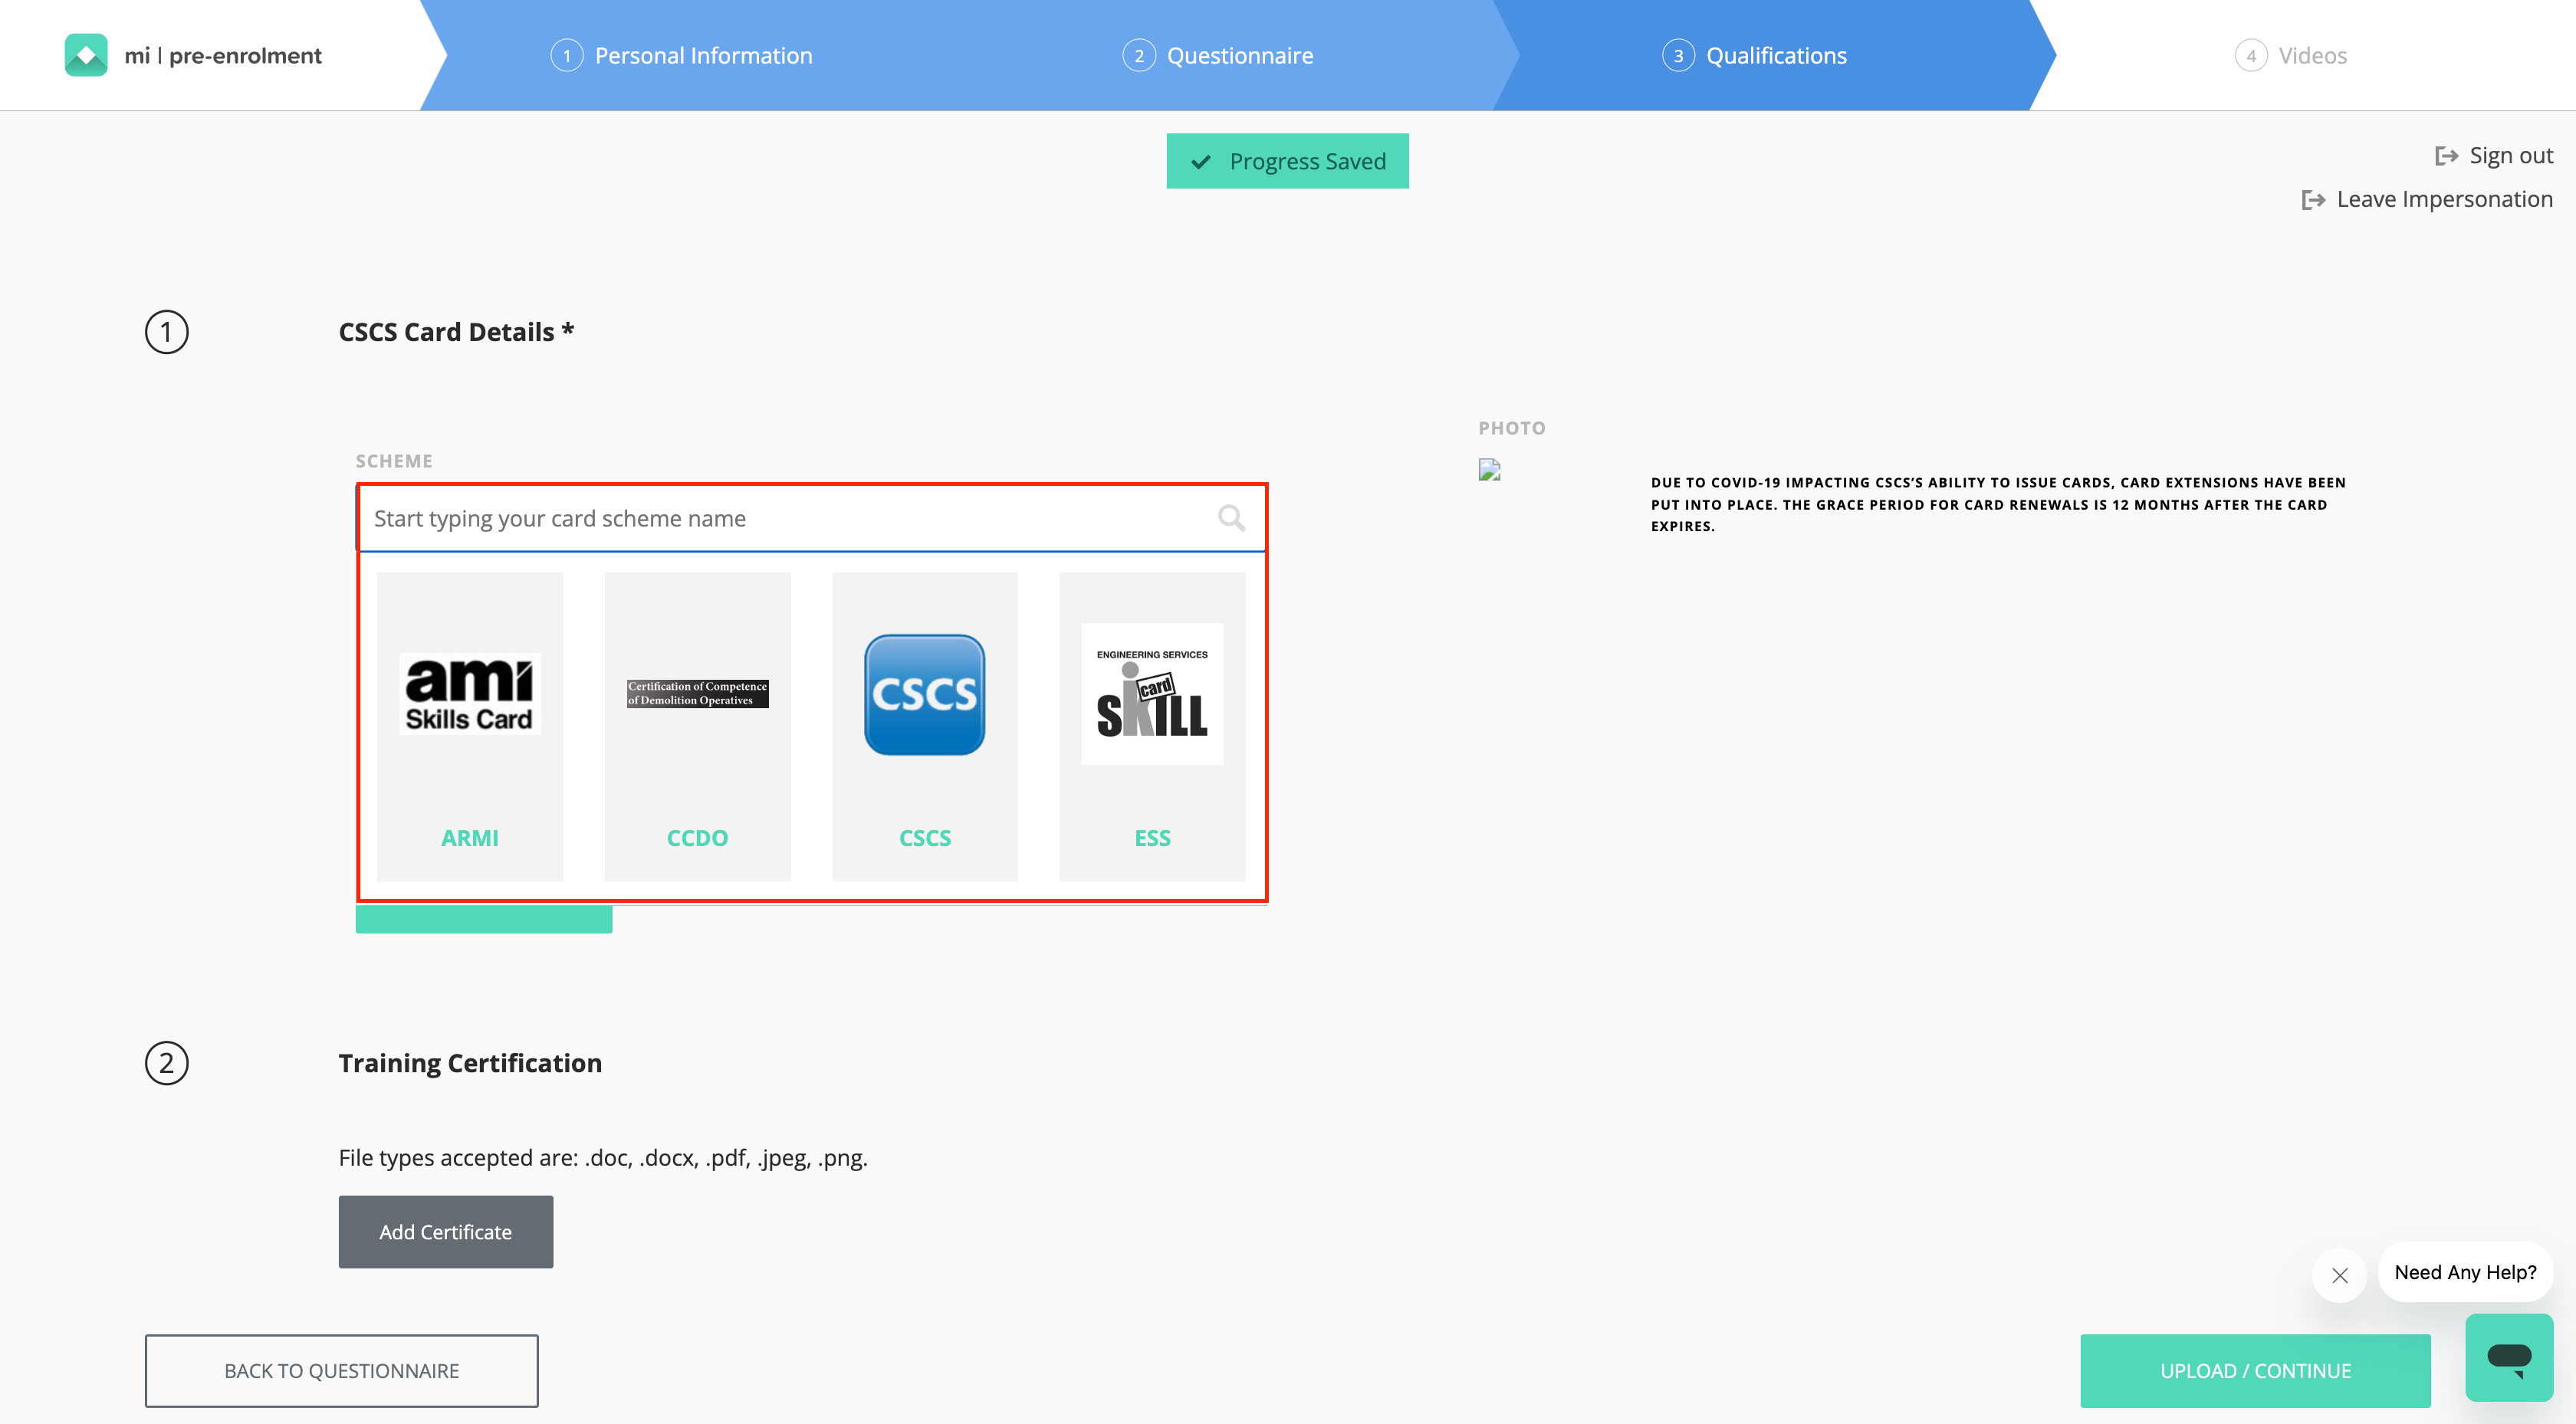Viewport: 2576px width, 1424px height.
Task: Dismiss the Need Any Help popup
Action: [2339, 1275]
